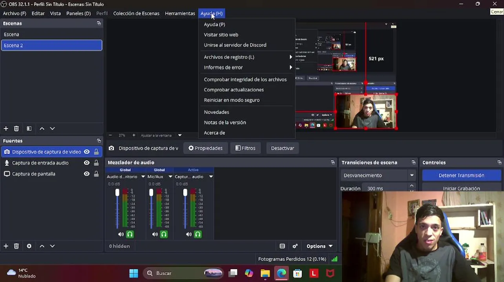Move source up in Fuentes list
The width and height of the screenshot is (504, 282).
42,246
